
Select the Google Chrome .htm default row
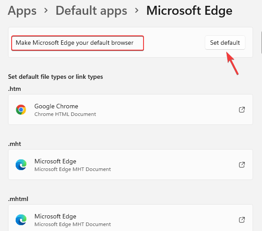[x=131, y=110]
